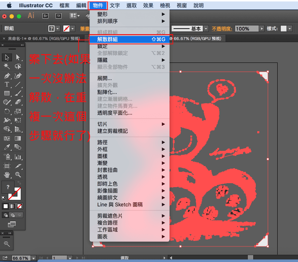Click the 不透明度 opacity link
The height and width of the screenshot is (262, 298).
point(222,29)
